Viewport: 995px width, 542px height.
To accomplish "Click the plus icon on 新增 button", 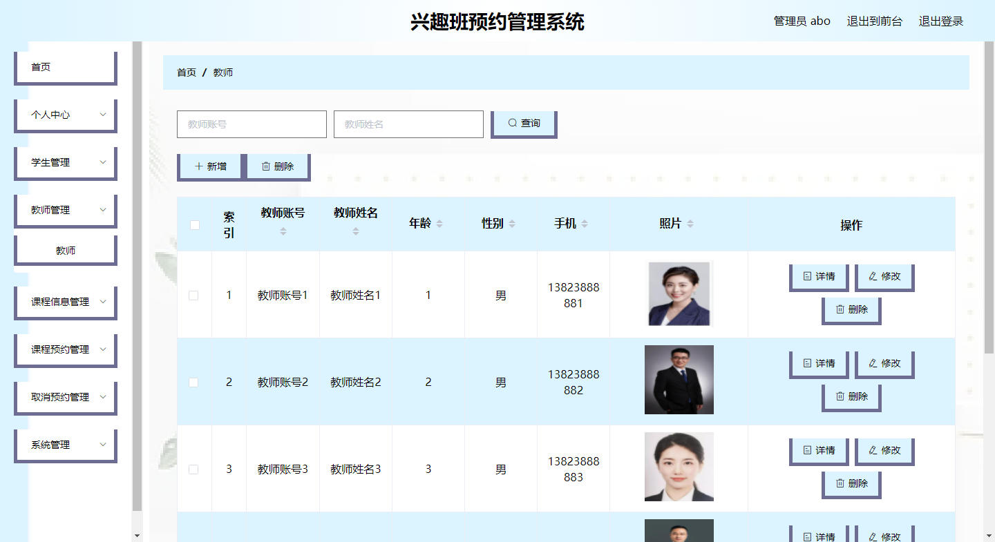I will [x=199, y=166].
